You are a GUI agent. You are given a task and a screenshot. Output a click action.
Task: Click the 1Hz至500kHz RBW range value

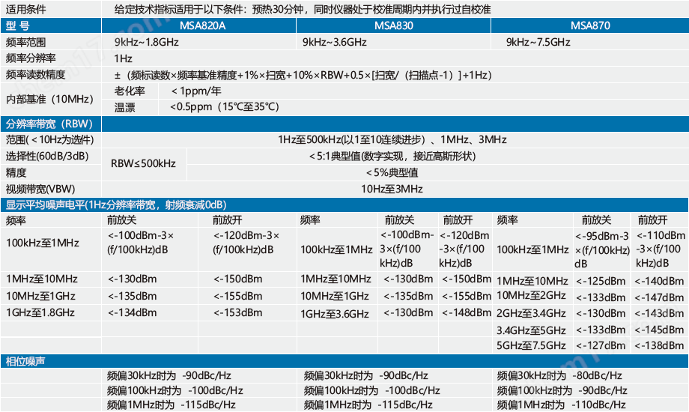coord(392,140)
